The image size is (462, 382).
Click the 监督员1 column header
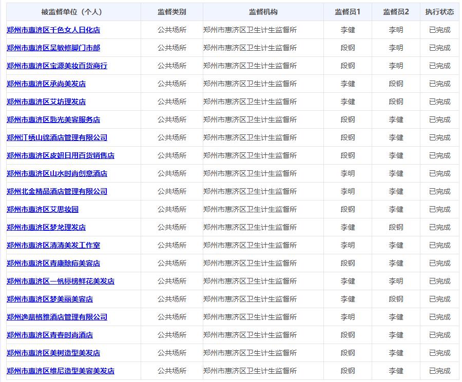click(x=348, y=12)
